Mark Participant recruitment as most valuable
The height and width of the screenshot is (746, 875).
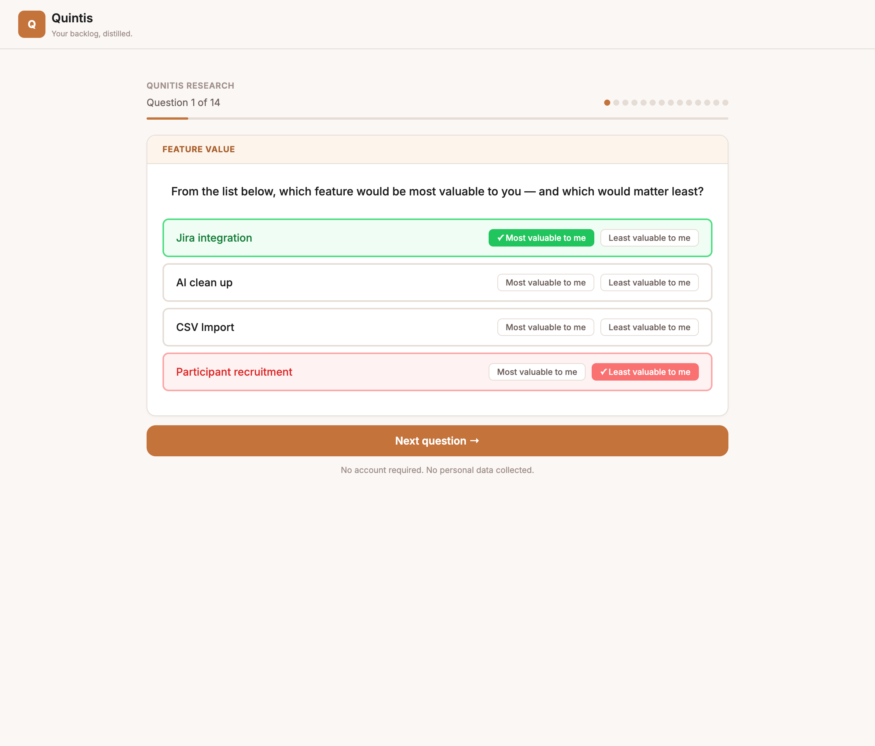click(537, 372)
